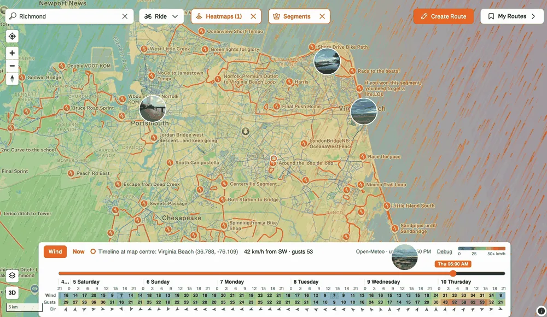This screenshot has width=547, height=317.
Task: Select the Harris segment marker
Action: pos(289,82)
